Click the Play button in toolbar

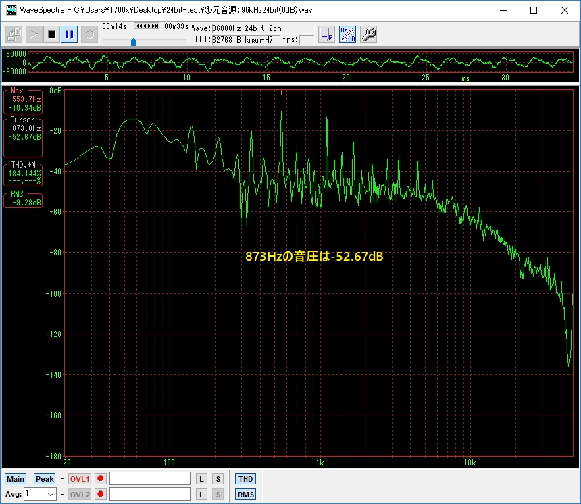[x=32, y=34]
